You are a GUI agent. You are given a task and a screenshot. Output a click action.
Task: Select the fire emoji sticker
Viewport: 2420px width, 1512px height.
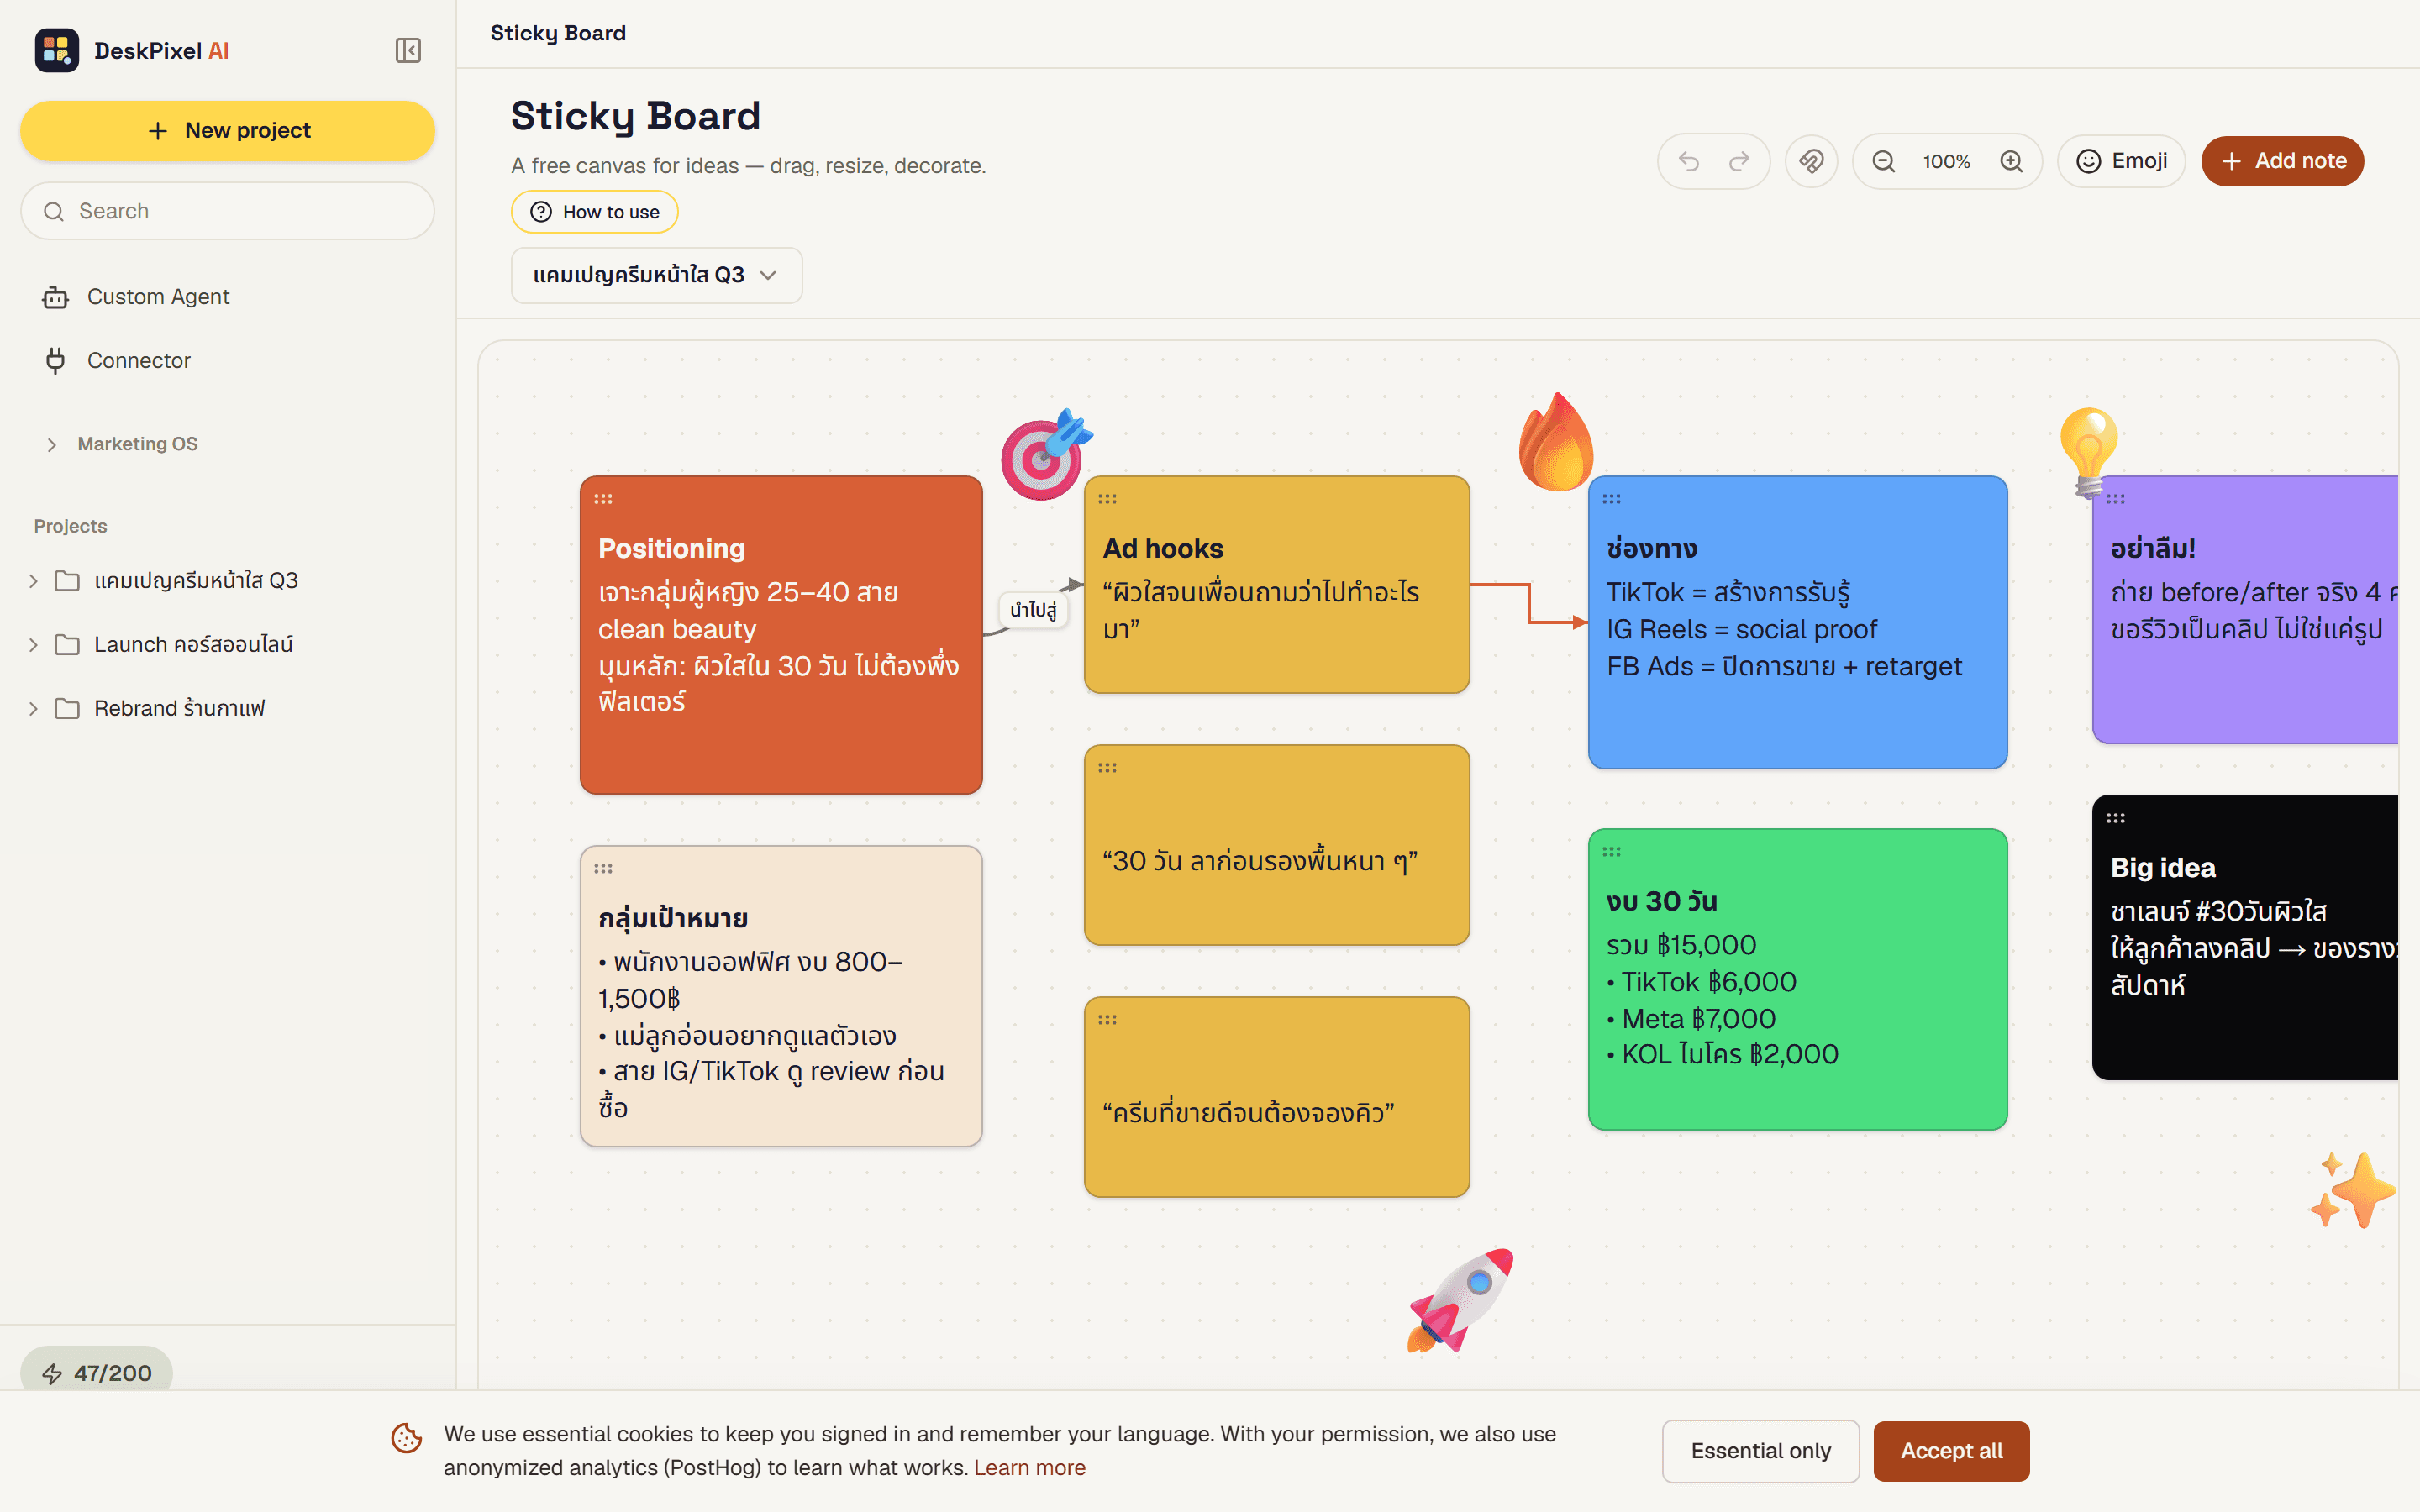point(1556,441)
